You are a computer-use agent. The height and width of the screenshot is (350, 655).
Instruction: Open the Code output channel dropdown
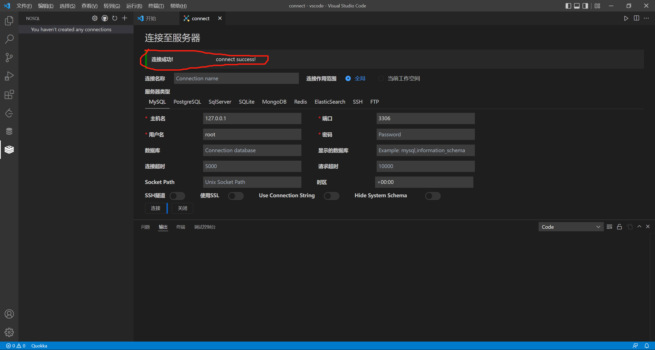571,227
